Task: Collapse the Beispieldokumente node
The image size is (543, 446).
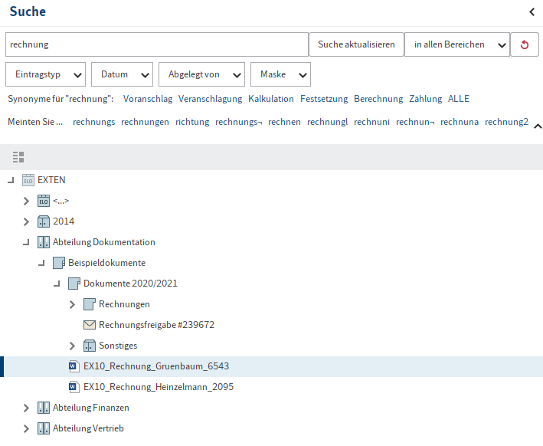Action: click(x=41, y=263)
